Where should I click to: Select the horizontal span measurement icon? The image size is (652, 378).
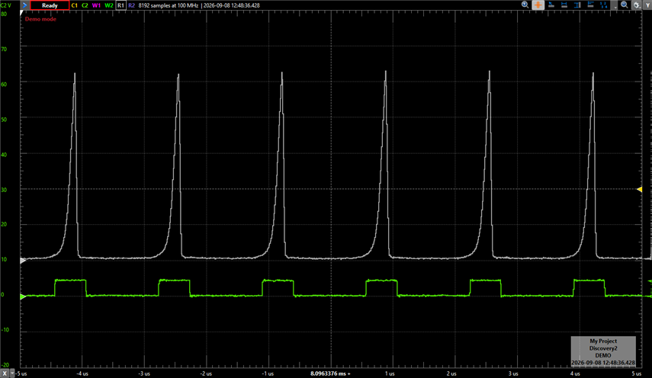[564, 5]
